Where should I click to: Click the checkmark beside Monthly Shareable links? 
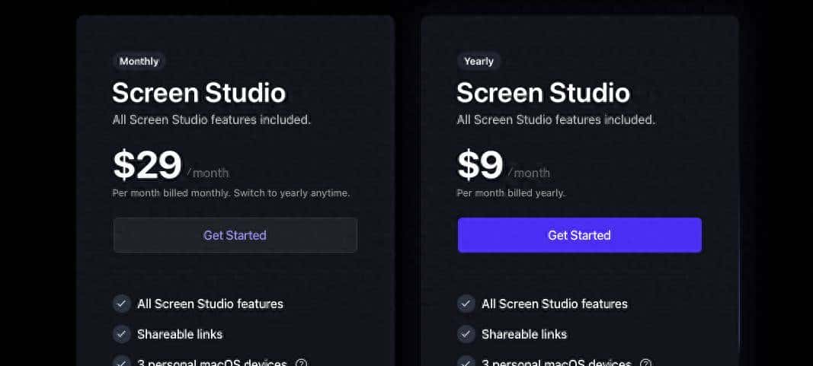121,334
